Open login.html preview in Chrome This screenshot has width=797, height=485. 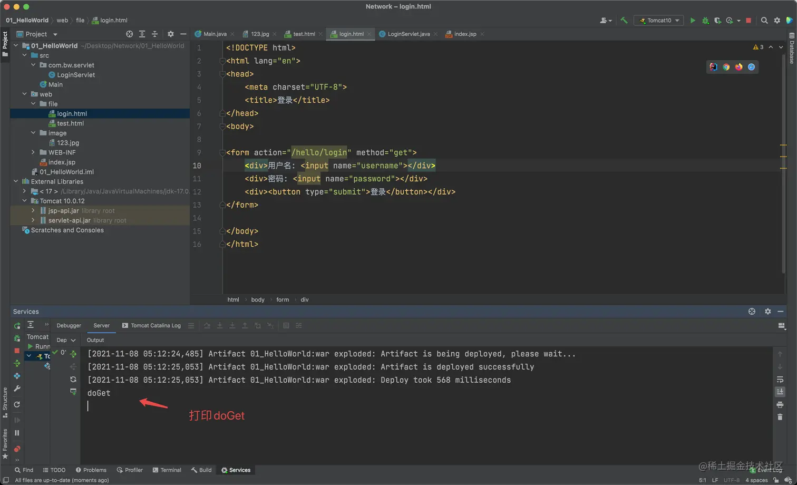pos(726,67)
